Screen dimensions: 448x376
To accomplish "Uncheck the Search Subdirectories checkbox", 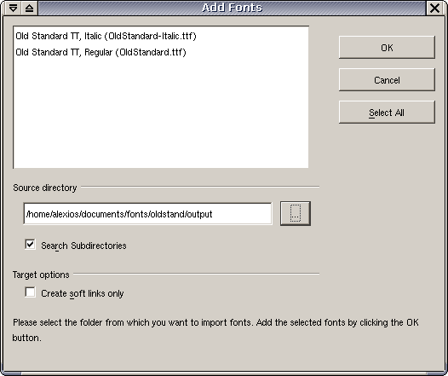I will [x=30, y=245].
